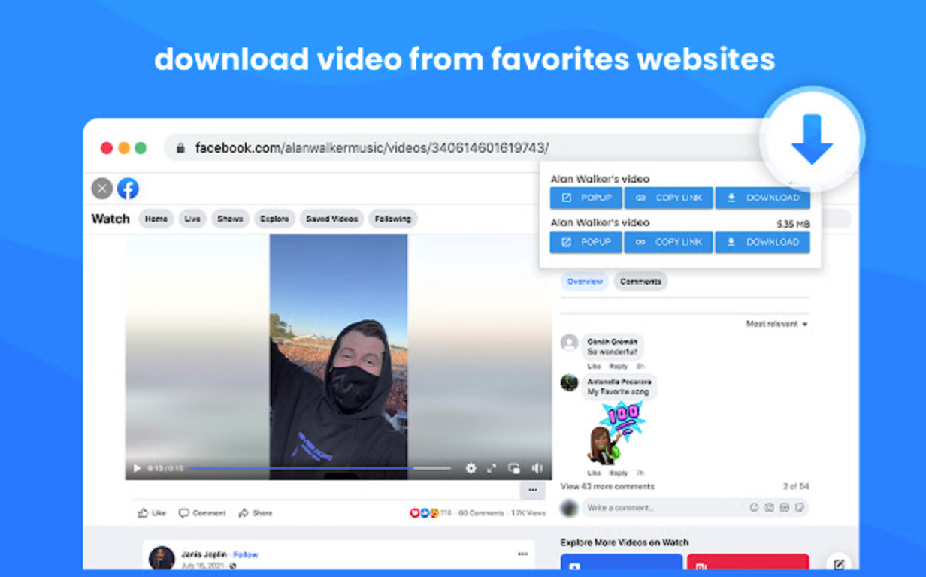Click the address bar with the facebook.com video URL
926x577 pixels.
pyautogui.click(x=462, y=148)
